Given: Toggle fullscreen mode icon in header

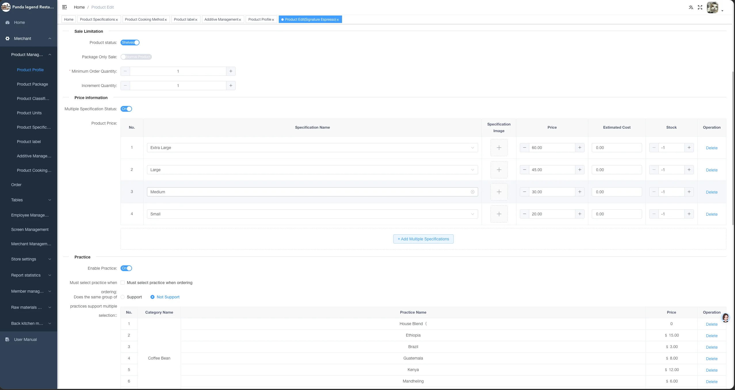Looking at the screenshot, I should [x=700, y=7].
